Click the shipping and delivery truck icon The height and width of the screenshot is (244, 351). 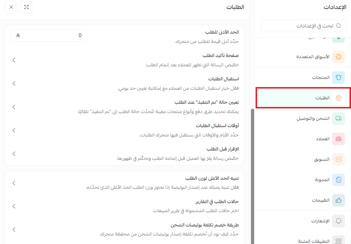pos(338,118)
